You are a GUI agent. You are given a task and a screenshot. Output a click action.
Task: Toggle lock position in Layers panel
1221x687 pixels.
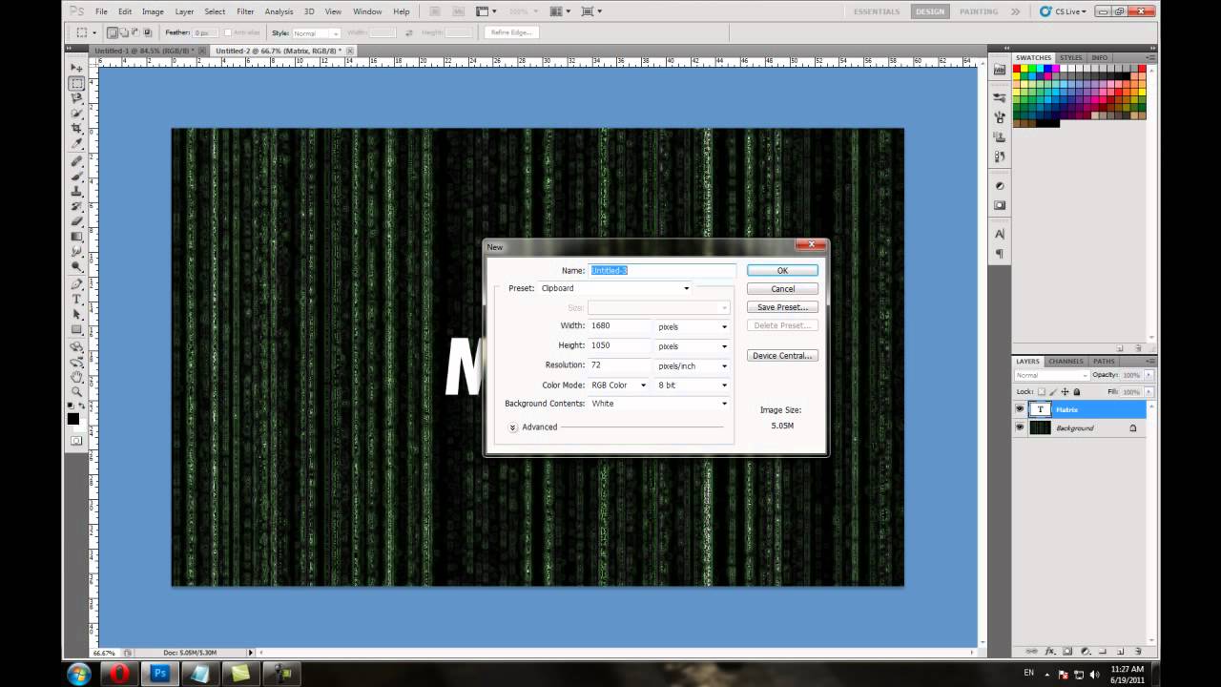(1066, 392)
